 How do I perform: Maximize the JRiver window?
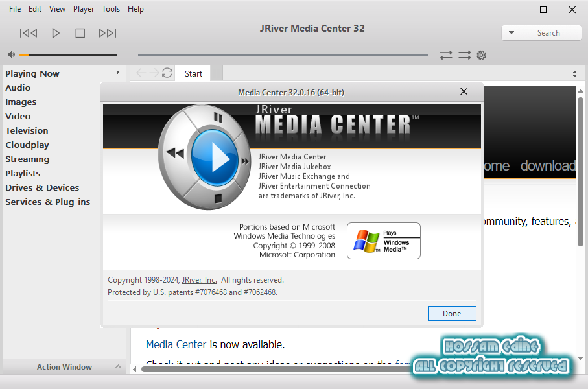pyautogui.click(x=543, y=10)
